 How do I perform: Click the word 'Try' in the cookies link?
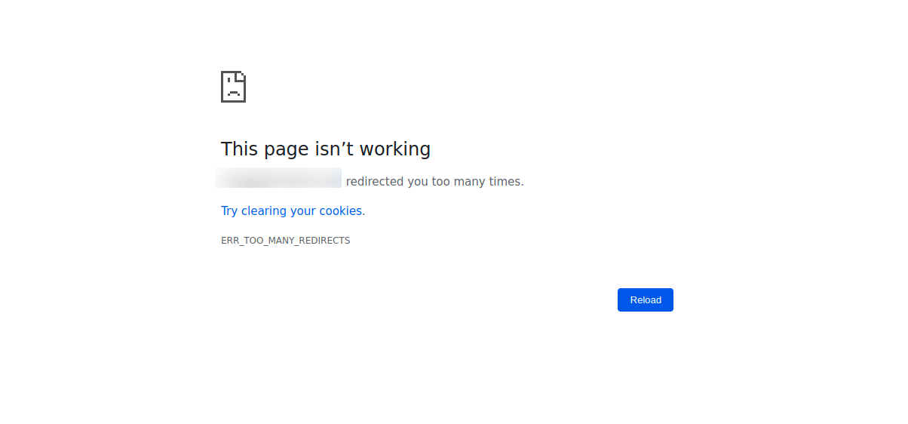tap(229, 211)
